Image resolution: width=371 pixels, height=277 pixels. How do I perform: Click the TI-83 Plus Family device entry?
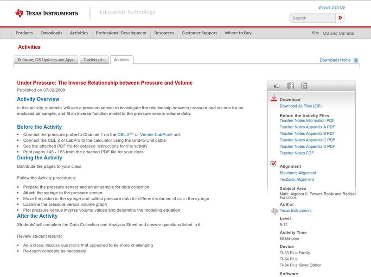pyautogui.click(x=295, y=253)
